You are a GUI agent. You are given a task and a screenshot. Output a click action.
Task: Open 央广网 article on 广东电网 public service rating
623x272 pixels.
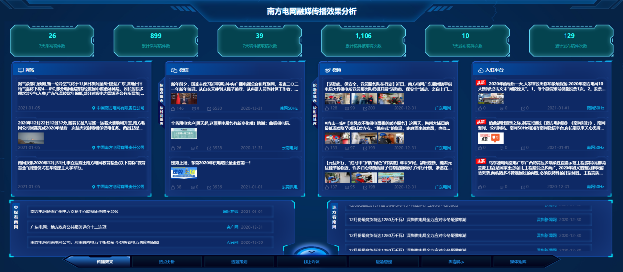tap(69, 227)
